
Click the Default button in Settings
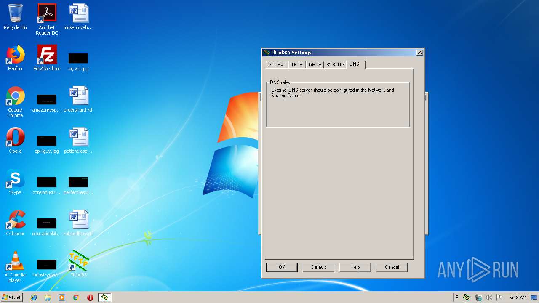(318, 267)
